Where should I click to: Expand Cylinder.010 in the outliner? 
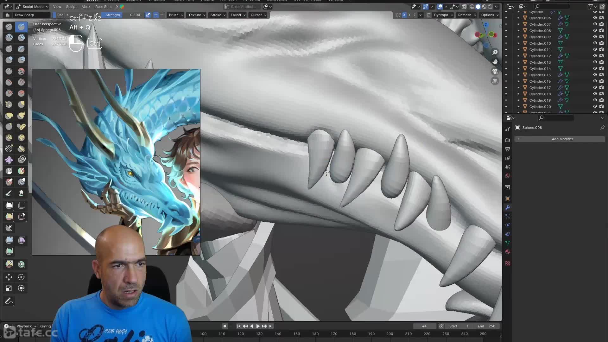coord(518,43)
